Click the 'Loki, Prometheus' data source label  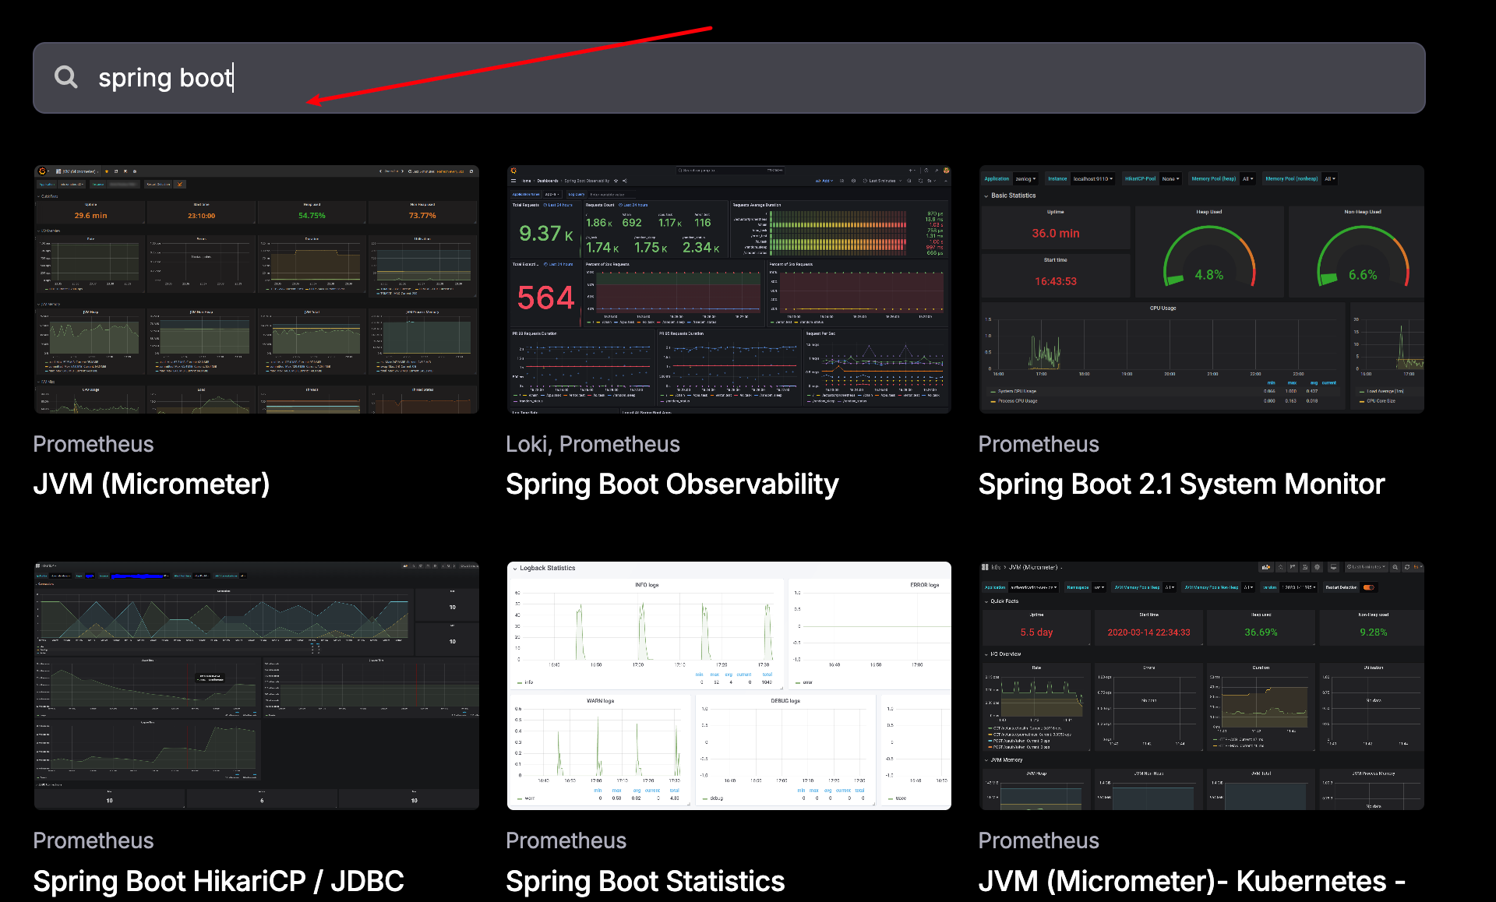click(x=592, y=444)
